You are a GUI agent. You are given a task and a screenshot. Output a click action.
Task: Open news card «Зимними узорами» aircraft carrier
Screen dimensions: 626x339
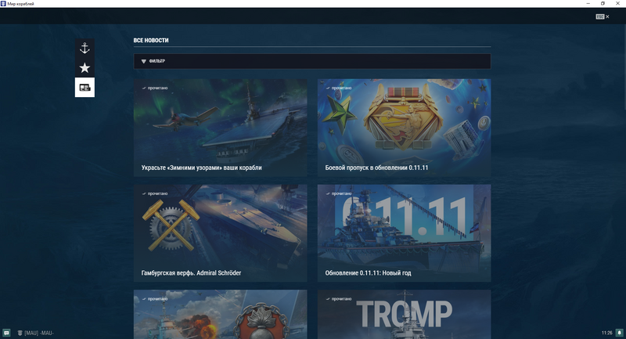pyautogui.click(x=221, y=128)
